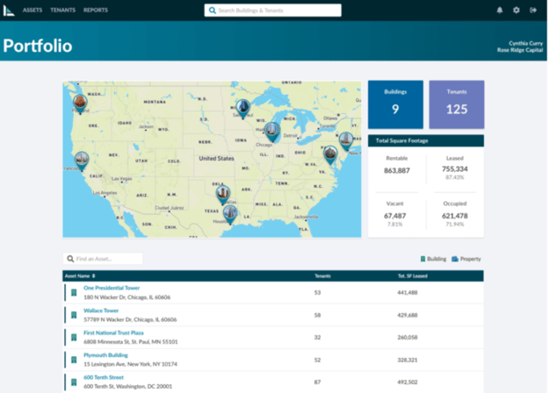Screen dimensions: 549x393
Task: Filter assets by Property
Action: pyautogui.click(x=466, y=259)
